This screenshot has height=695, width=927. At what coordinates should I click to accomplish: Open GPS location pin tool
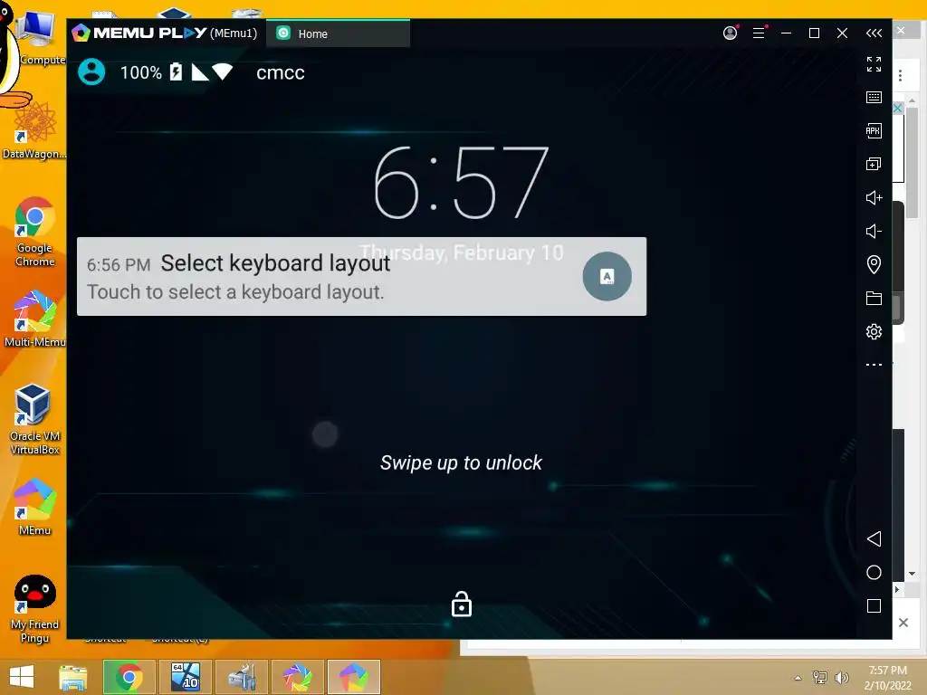pos(874,264)
